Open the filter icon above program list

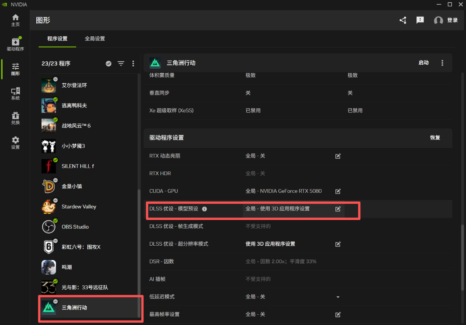[121, 63]
